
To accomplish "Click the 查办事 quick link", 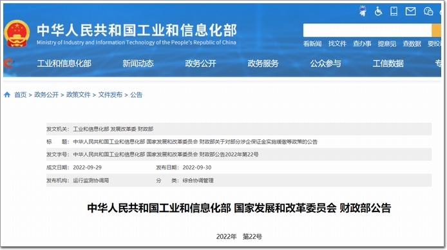I will (x=362, y=44).
